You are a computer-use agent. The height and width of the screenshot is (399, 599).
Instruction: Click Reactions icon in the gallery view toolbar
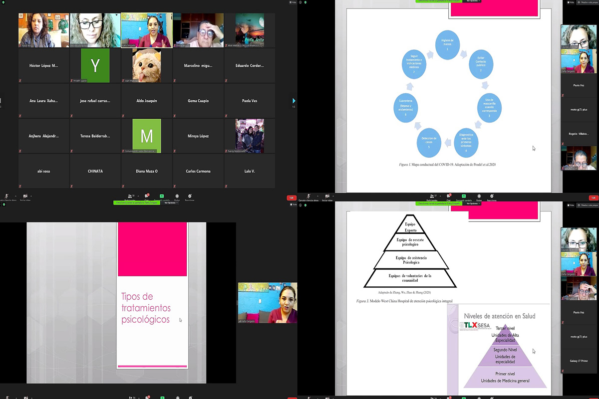coord(190,197)
